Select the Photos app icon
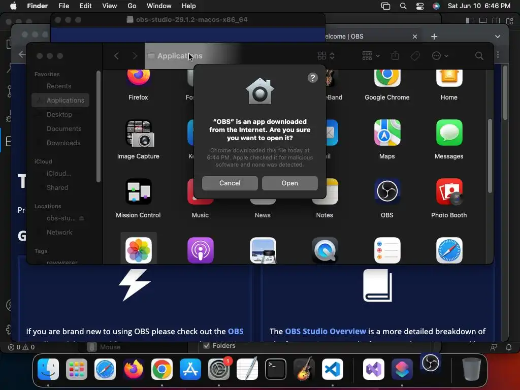This screenshot has width=520, height=390. (138, 250)
